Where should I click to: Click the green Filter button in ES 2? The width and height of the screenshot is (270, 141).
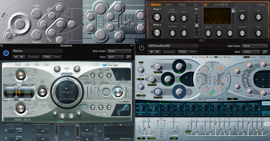click(x=212, y=93)
